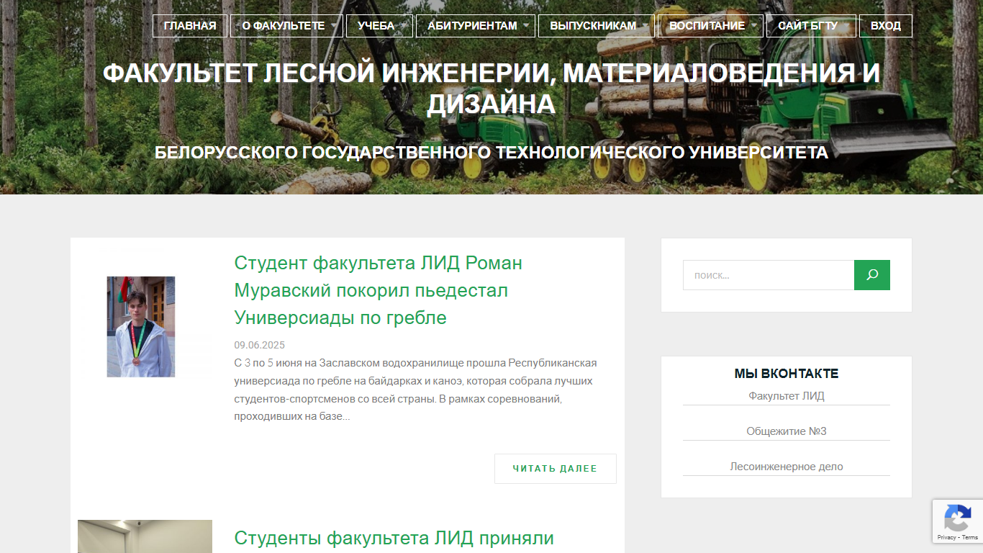Open the student photo thumbnail with medal
Image resolution: width=983 pixels, height=553 pixels.
(x=141, y=327)
